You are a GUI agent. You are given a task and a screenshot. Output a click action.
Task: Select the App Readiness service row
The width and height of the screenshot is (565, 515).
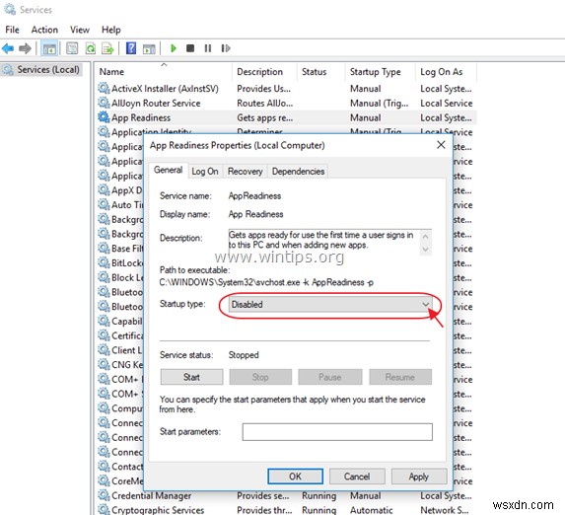[287, 117]
